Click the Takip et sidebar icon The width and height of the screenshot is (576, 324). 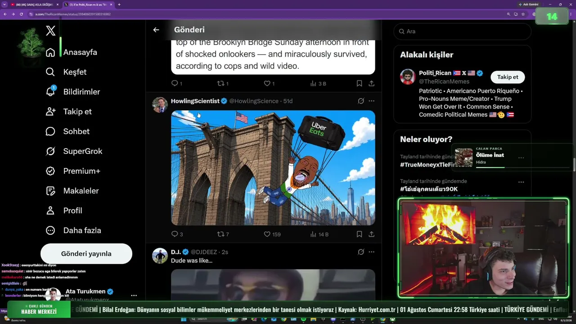click(50, 112)
